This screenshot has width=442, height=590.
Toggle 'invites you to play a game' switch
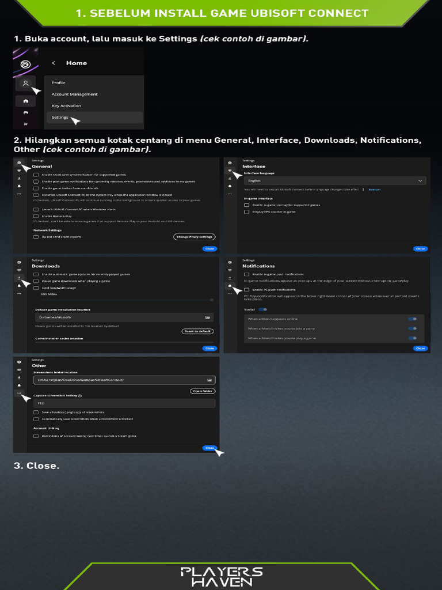[x=413, y=338]
